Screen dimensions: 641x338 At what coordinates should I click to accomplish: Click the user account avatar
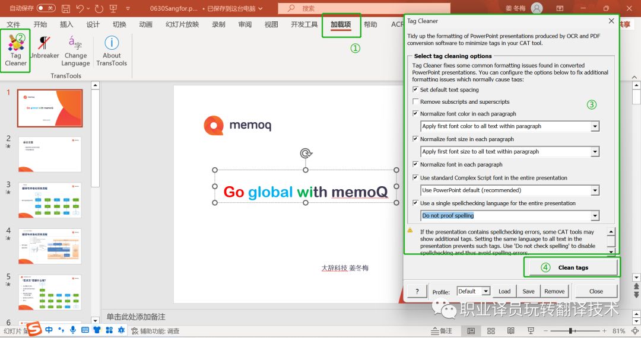[x=537, y=8]
